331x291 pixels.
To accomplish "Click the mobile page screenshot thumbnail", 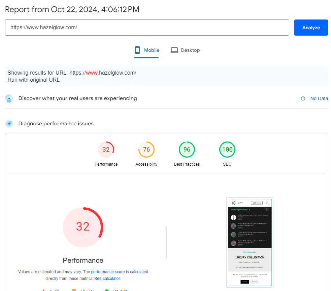I will pyautogui.click(x=250, y=242).
